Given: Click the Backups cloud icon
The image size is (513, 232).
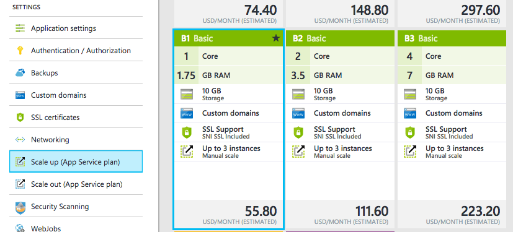Looking at the screenshot, I should coord(20,73).
